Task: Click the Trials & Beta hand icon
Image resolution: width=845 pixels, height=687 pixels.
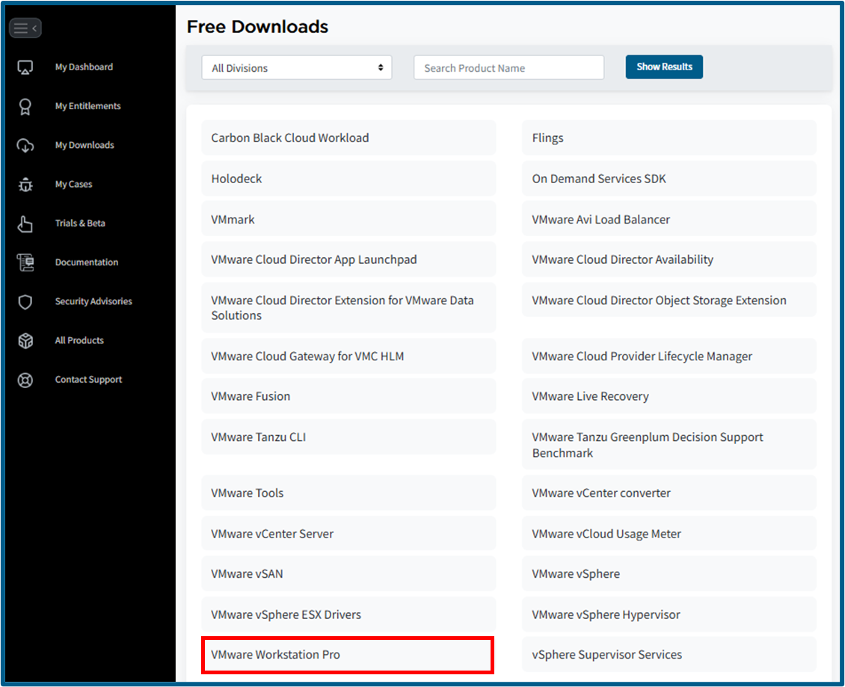Action: 25,224
